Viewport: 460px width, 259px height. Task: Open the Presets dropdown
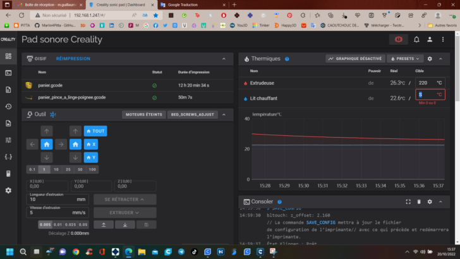(x=405, y=59)
